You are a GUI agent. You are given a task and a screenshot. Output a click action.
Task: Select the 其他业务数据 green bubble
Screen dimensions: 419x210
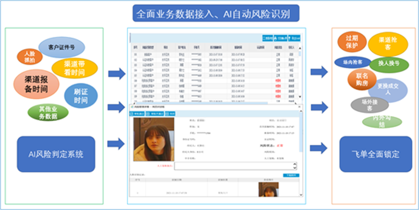47,112
